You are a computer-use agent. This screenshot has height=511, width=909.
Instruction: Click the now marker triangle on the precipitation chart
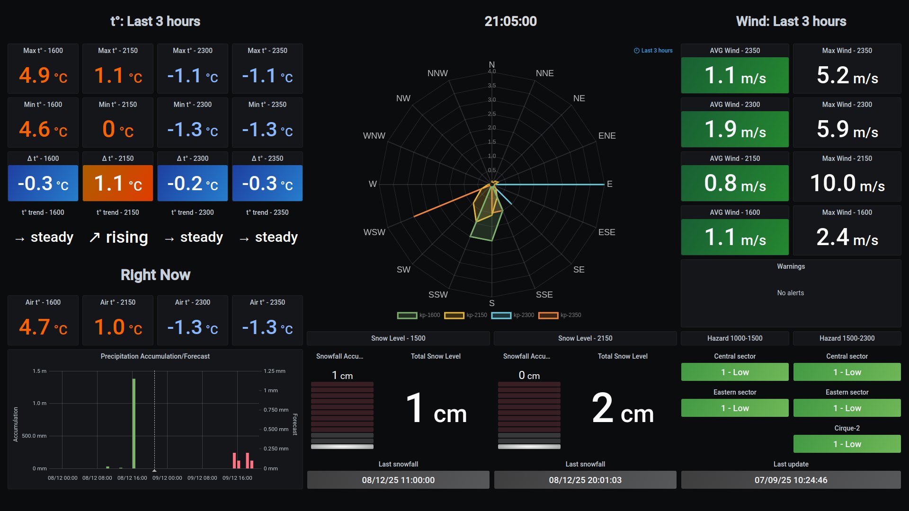click(x=154, y=470)
